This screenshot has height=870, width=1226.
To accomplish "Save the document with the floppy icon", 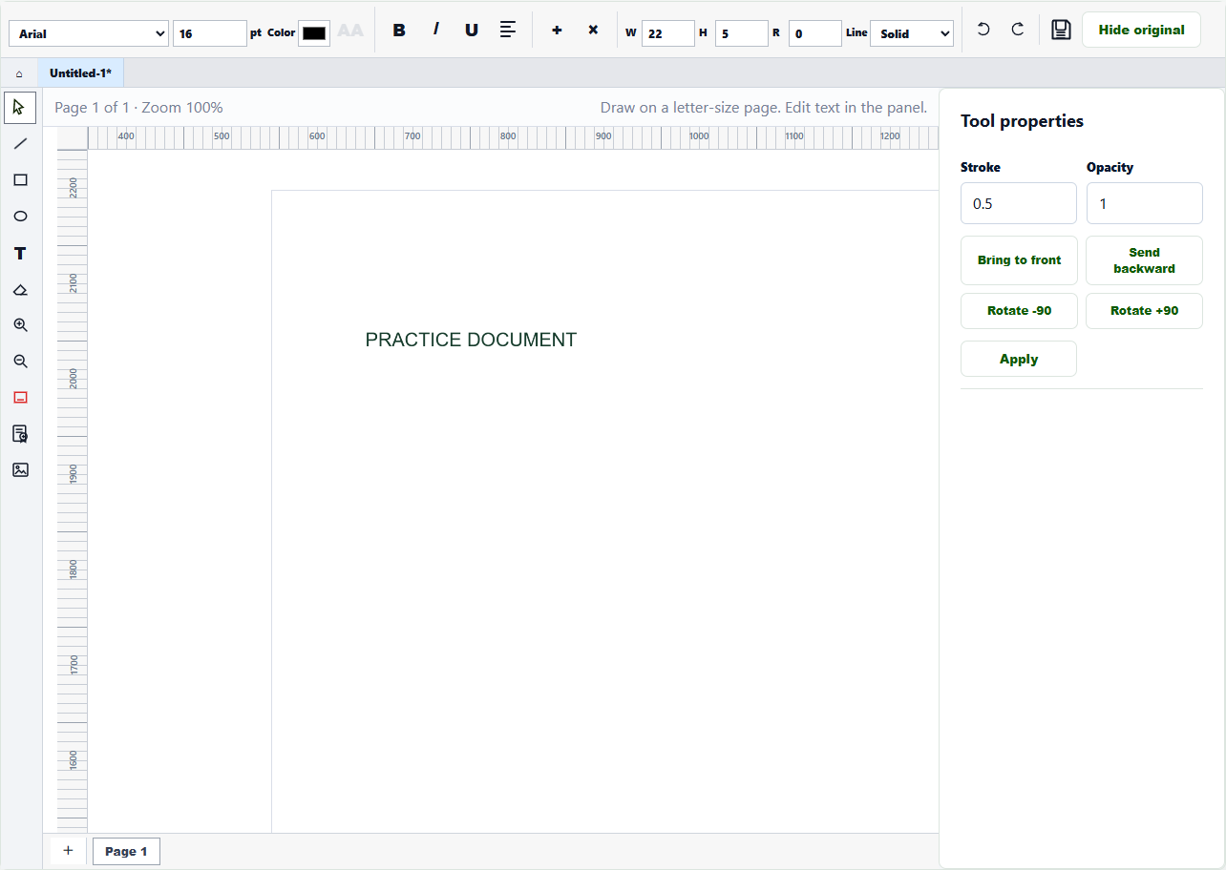I will (x=1061, y=30).
